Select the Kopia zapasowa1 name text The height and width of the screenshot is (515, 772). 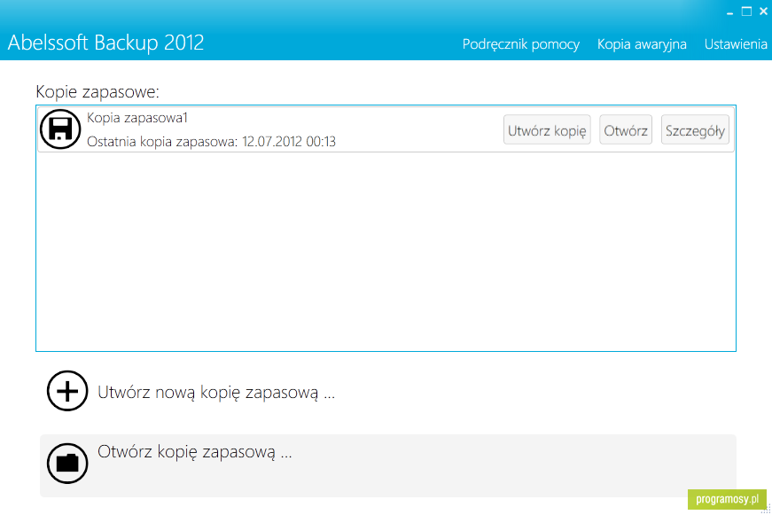click(137, 118)
